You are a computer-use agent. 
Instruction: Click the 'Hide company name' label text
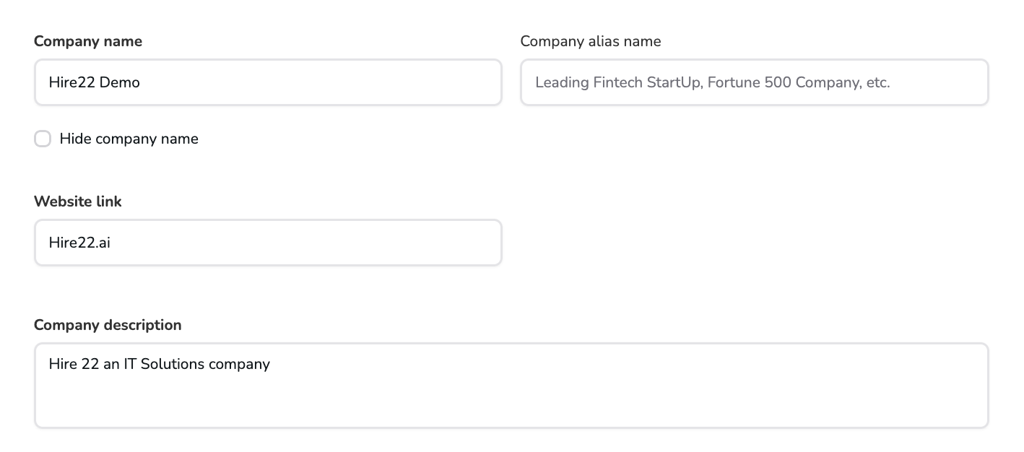pos(129,139)
